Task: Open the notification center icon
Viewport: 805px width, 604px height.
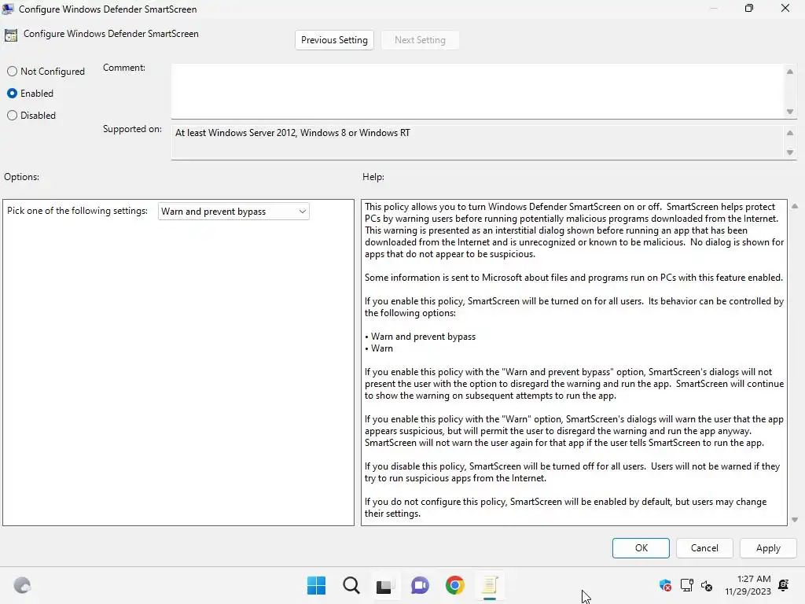Action: [784, 585]
